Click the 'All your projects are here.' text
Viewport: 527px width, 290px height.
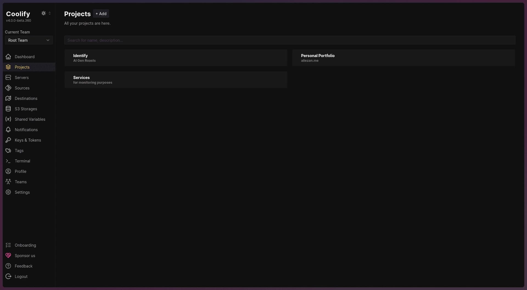coord(87,23)
